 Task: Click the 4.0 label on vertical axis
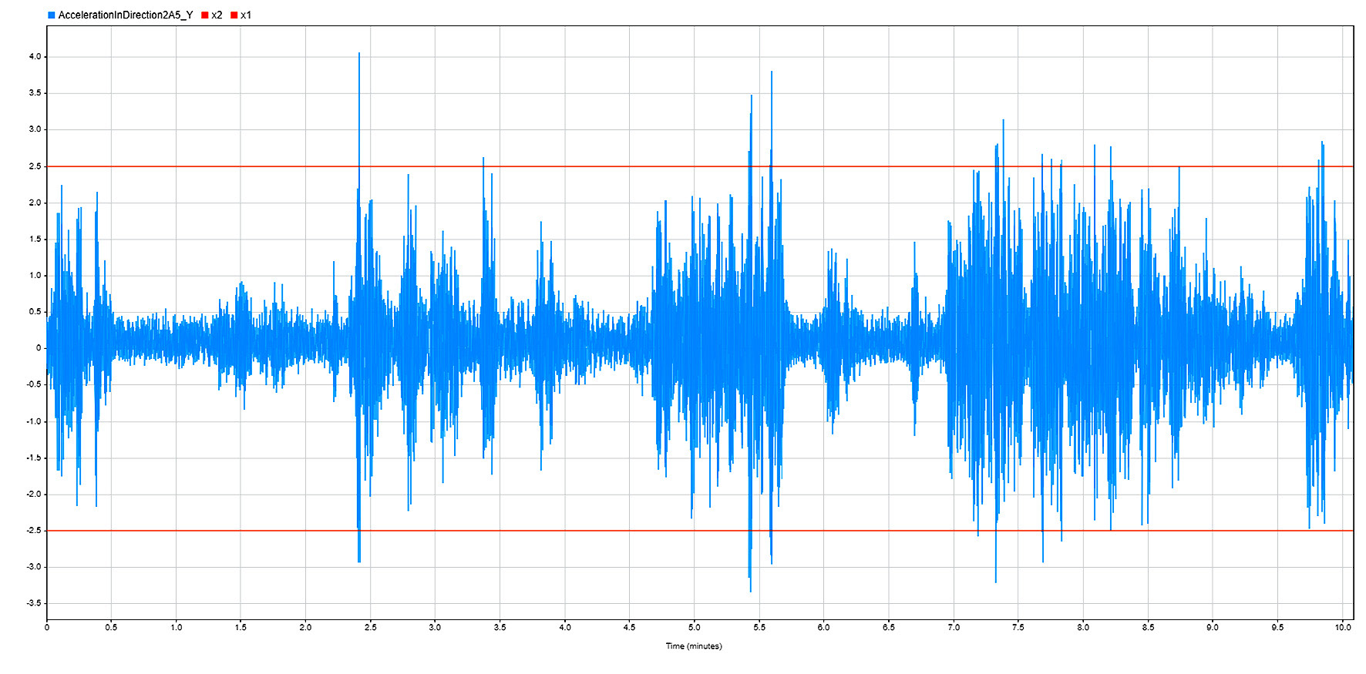tap(35, 57)
